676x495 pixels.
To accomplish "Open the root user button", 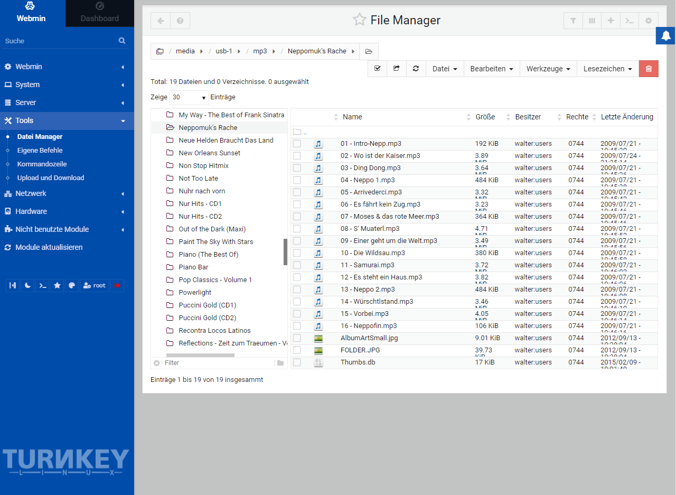I will (95, 285).
